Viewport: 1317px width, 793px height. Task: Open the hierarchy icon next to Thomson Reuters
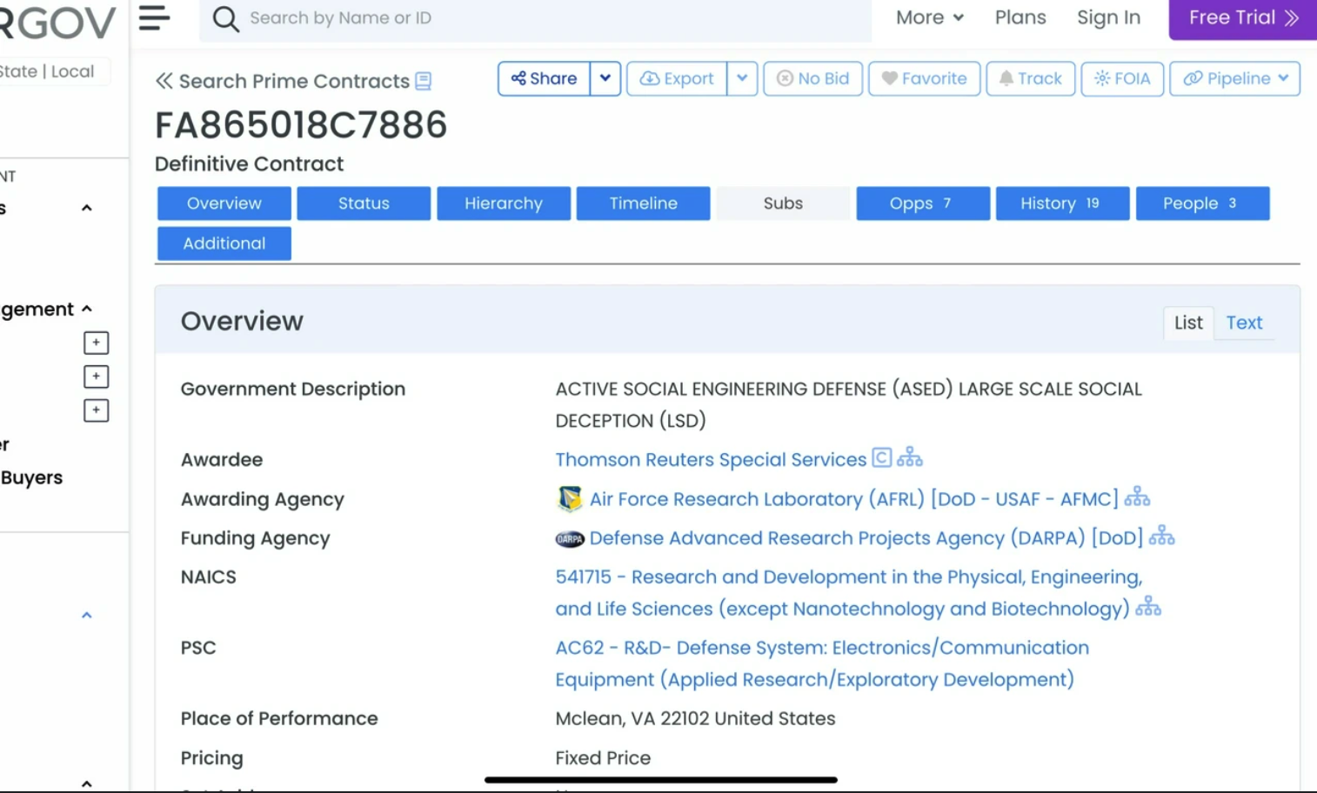tap(910, 457)
